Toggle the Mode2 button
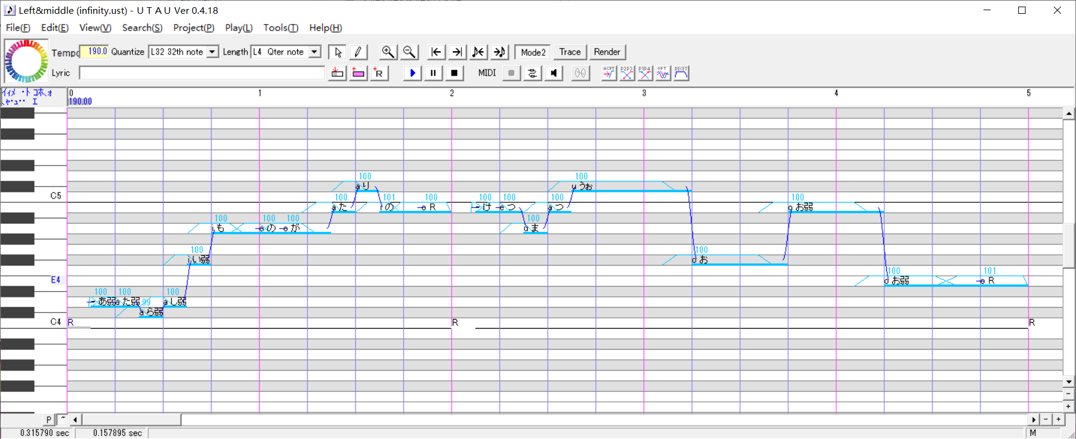Screen dimensions: 1076x439 533,52
